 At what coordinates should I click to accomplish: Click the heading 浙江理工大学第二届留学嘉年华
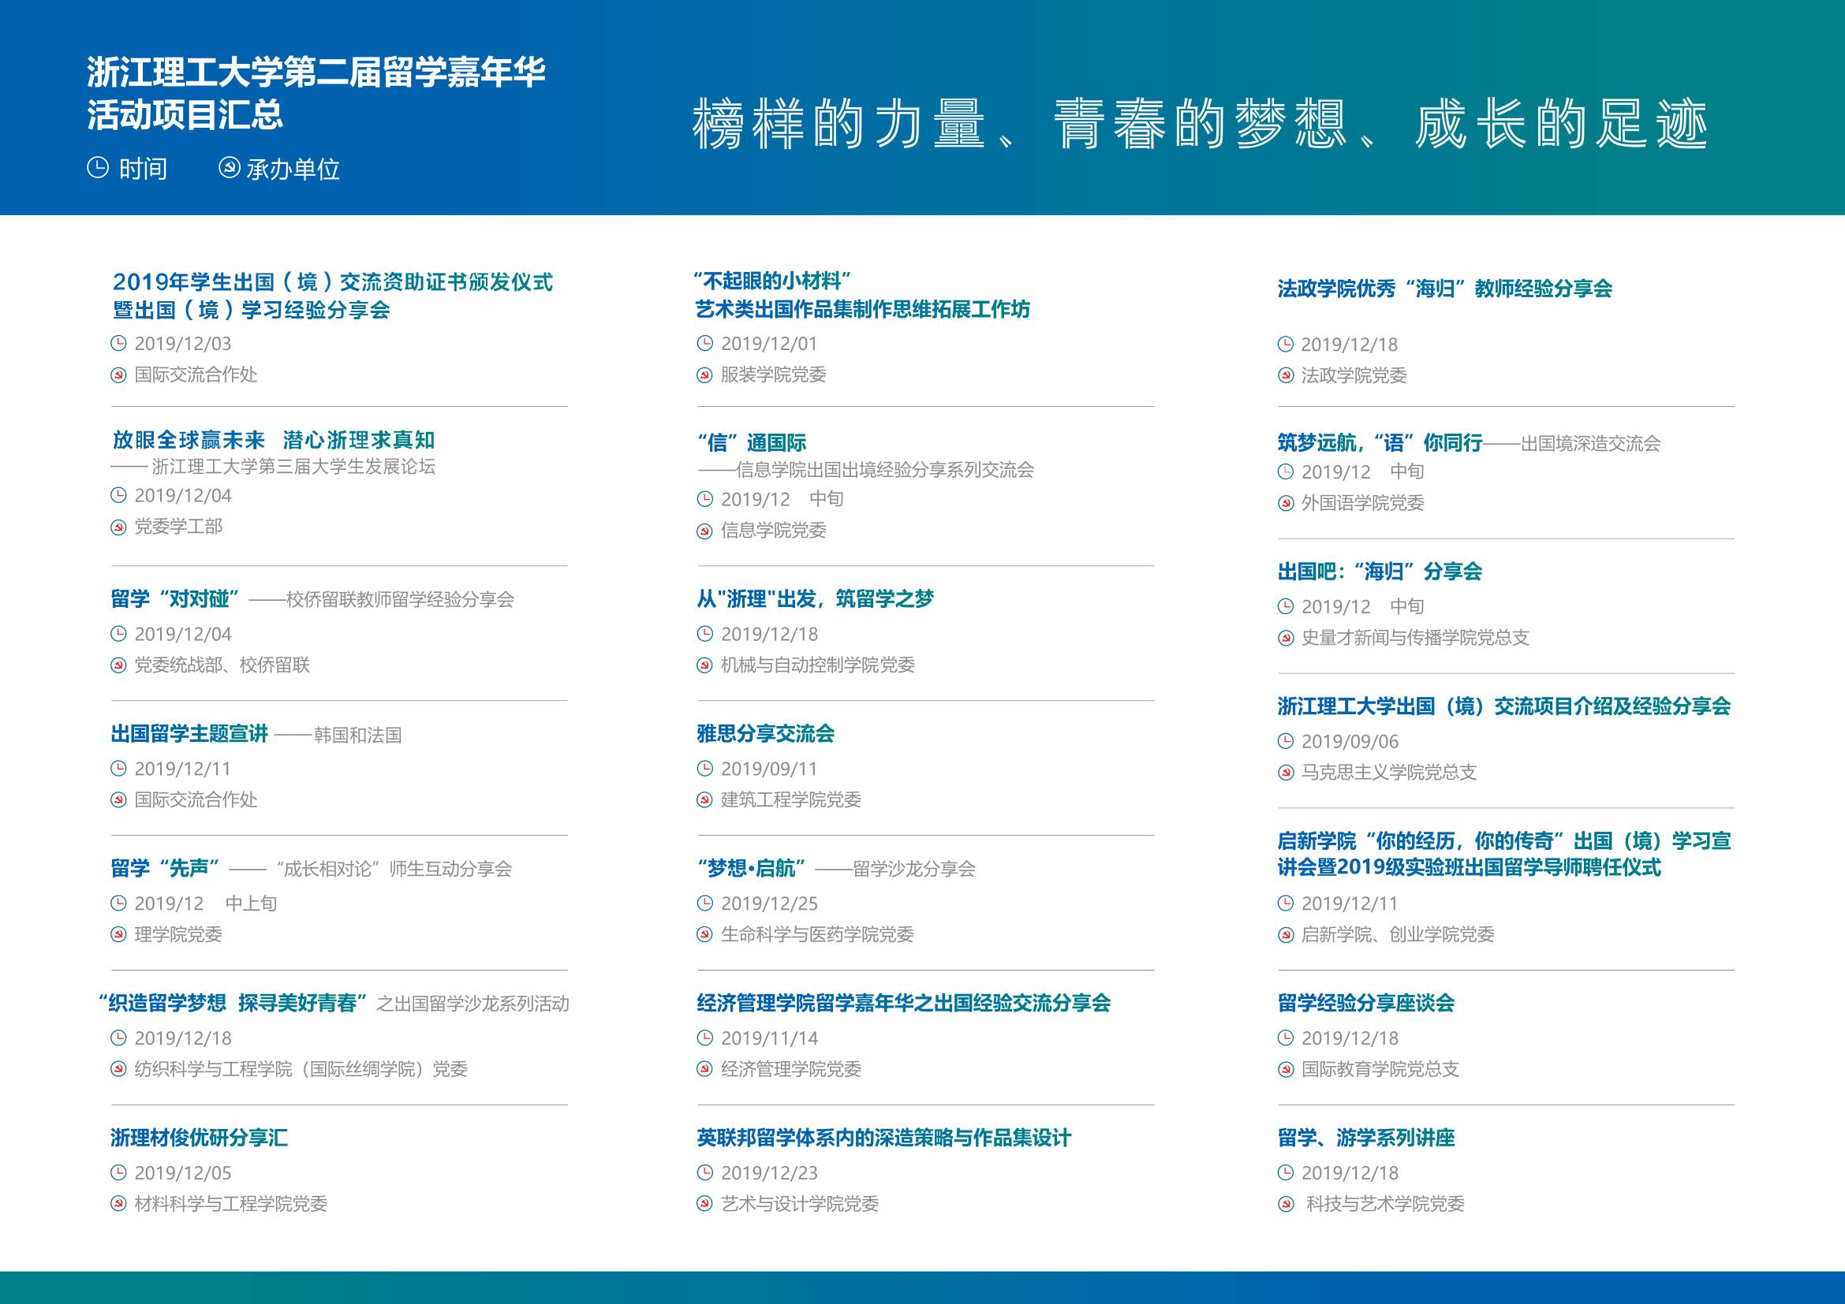tap(316, 73)
